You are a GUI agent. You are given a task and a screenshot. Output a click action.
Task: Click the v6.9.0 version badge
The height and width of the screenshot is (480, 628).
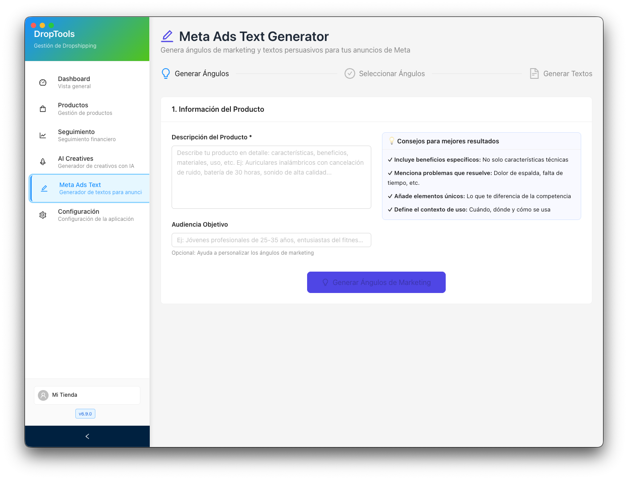85,414
